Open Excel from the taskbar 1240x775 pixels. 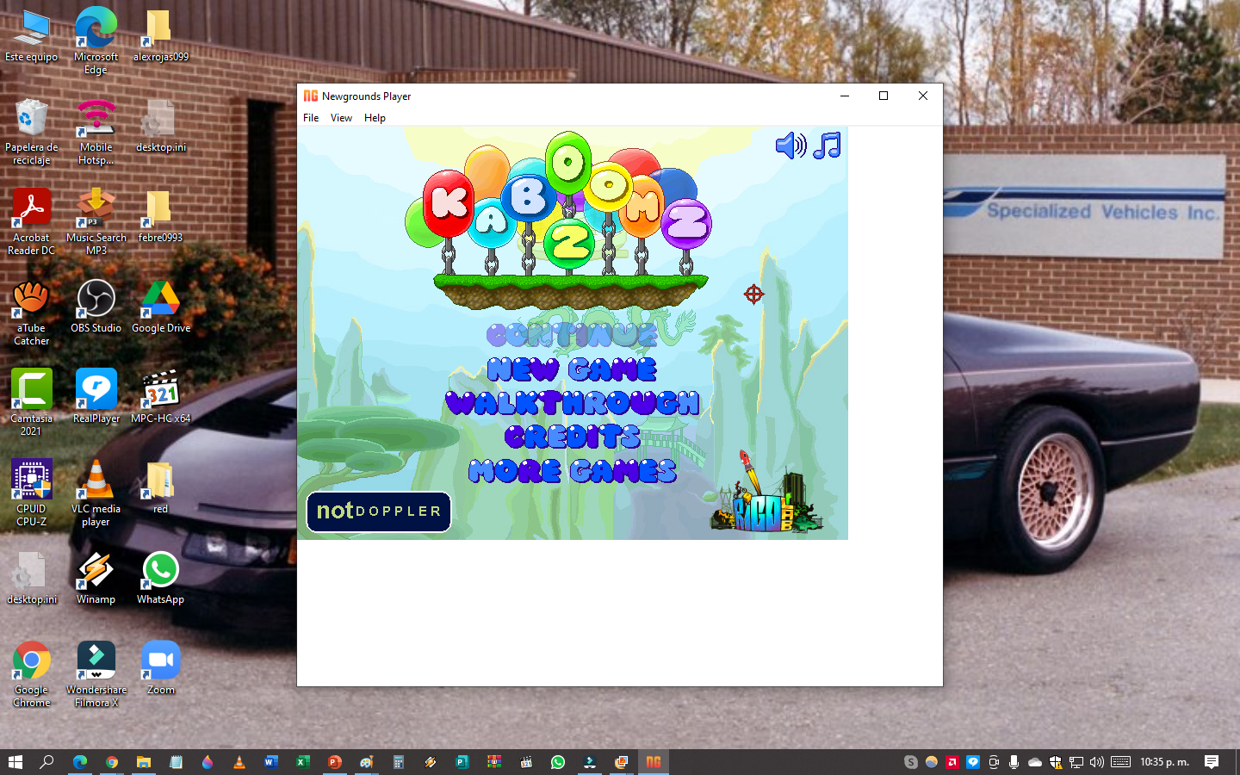(303, 762)
